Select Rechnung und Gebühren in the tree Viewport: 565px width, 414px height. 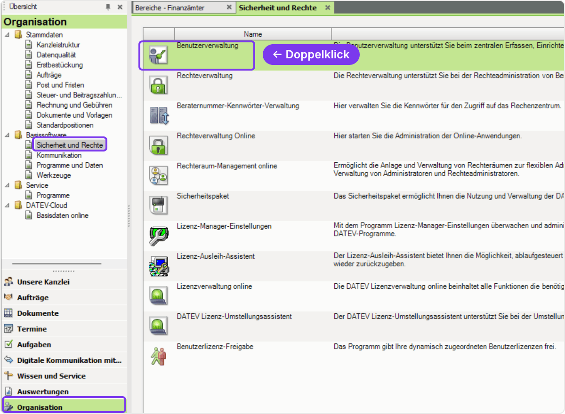[x=74, y=105]
